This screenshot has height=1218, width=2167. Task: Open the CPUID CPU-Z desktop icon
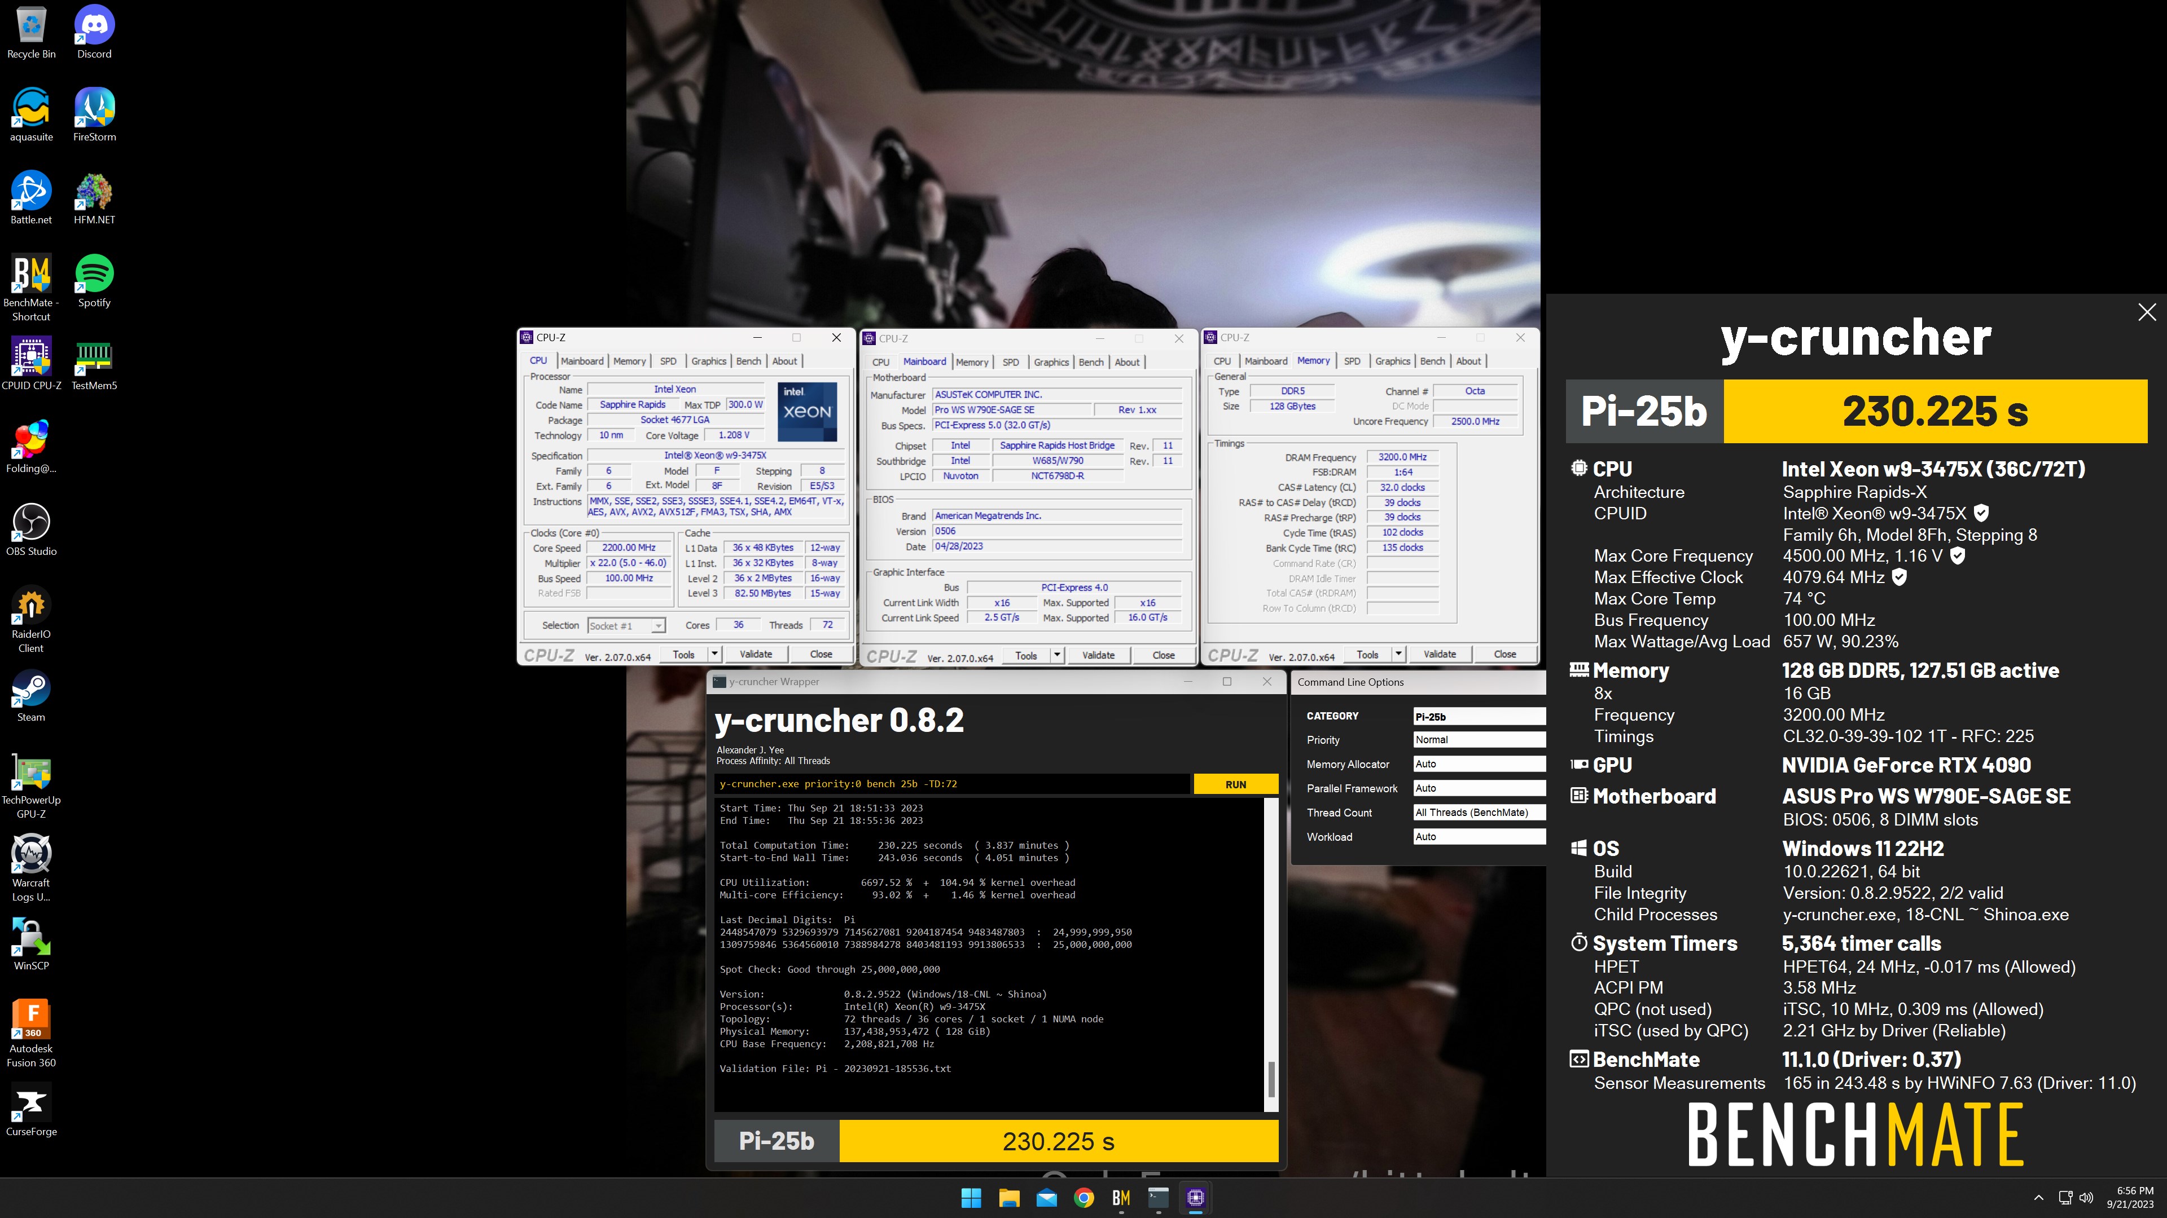31,363
